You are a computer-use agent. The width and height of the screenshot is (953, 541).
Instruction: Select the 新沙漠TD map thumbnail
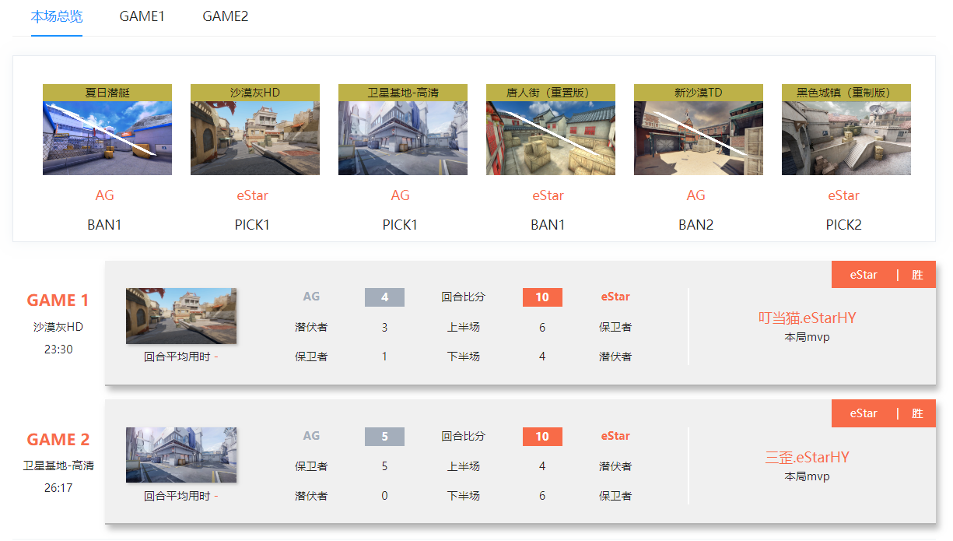coord(697,129)
